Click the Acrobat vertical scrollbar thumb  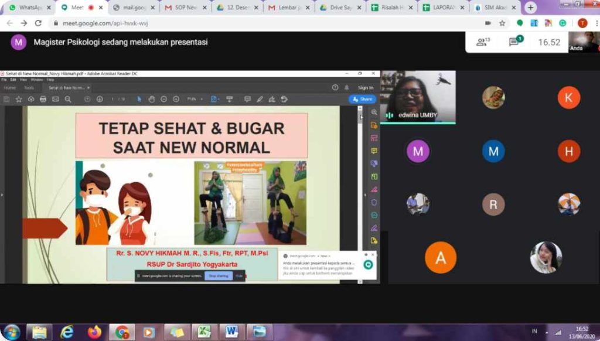(360, 118)
